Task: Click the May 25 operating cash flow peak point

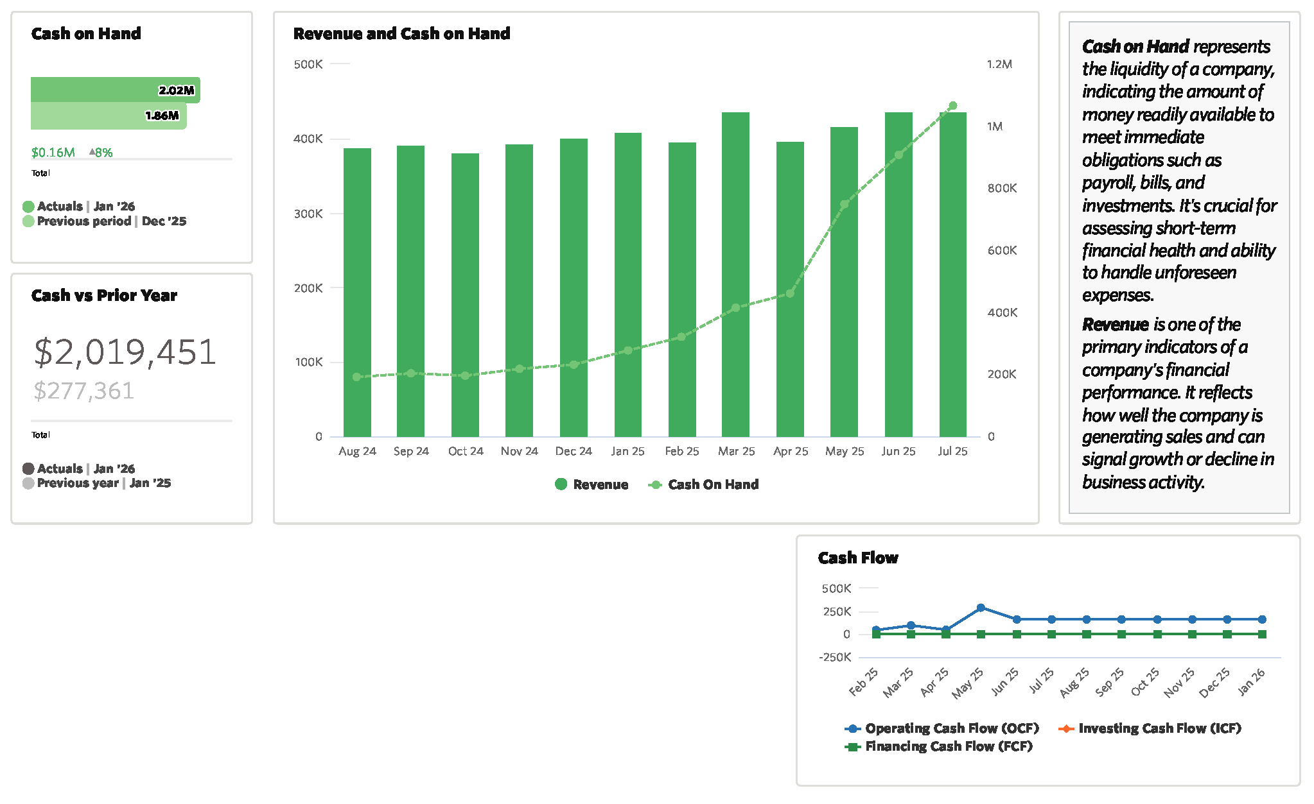Action: (x=981, y=608)
